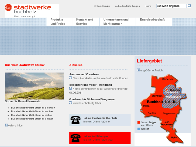Visit www.buchholz-digital.de link
Screen dimensions: 196x147
[87, 103]
